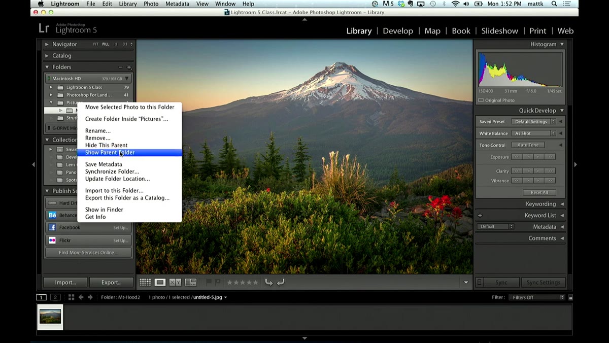Click the Export... button
Image resolution: width=609 pixels, height=343 pixels.
pyautogui.click(x=111, y=282)
